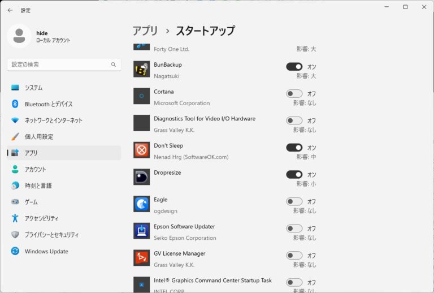Click the Cortana app icon
The width and height of the screenshot is (434, 293).
pyautogui.click(x=141, y=96)
